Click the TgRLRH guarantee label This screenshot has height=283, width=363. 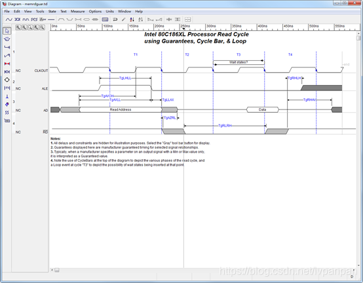pyautogui.click(x=225, y=126)
